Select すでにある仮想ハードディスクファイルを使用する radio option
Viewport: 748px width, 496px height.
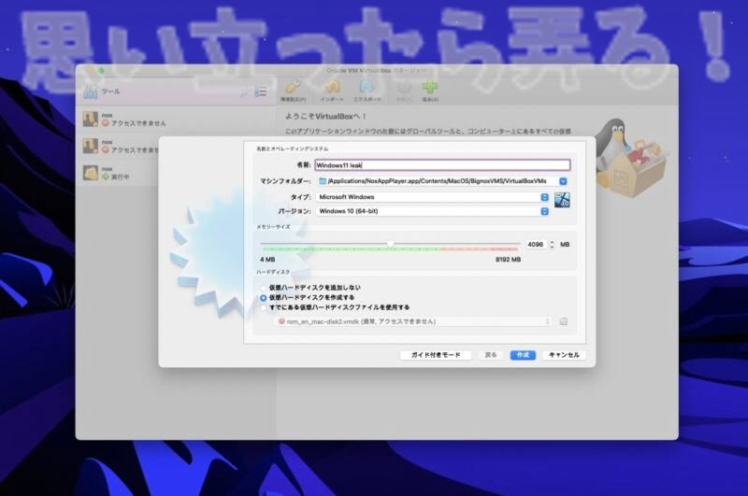263,308
